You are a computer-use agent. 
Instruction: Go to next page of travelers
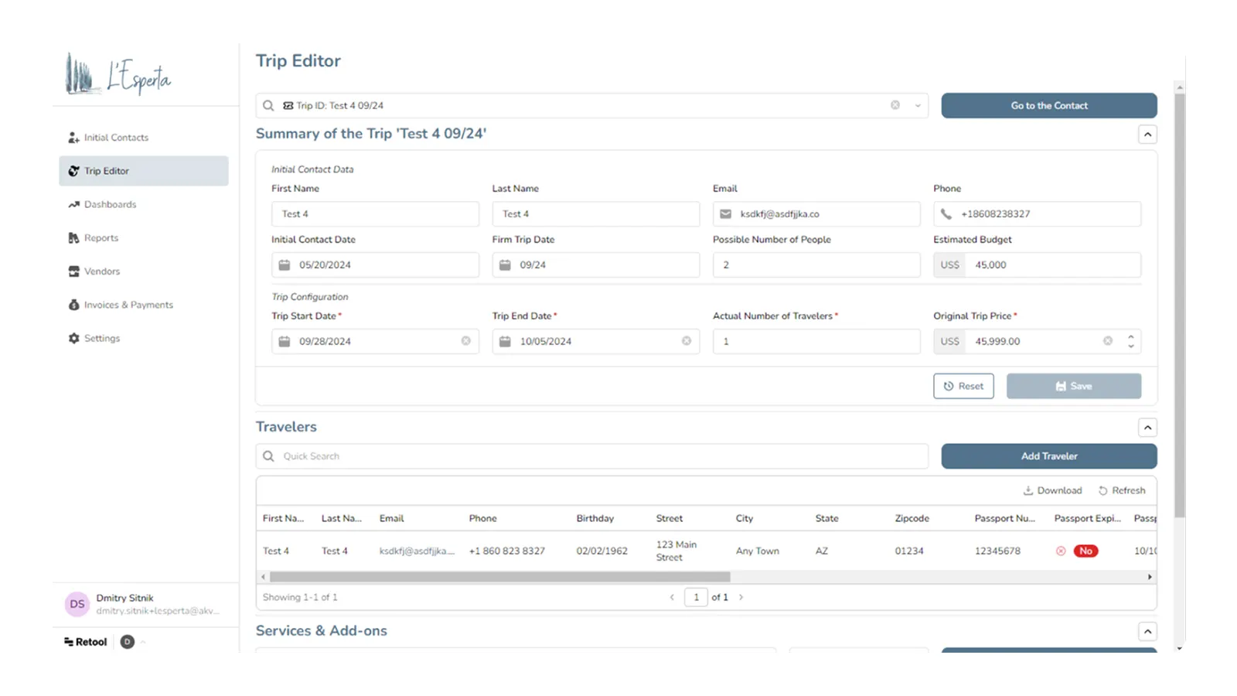point(741,597)
